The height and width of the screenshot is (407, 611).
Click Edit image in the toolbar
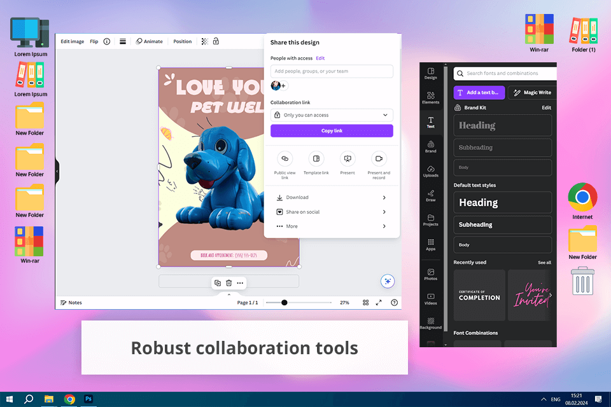(72, 41)
